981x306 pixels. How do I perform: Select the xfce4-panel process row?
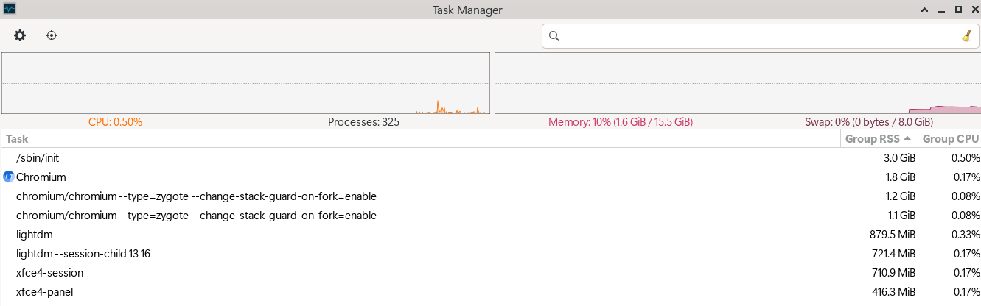click(491, 292)
